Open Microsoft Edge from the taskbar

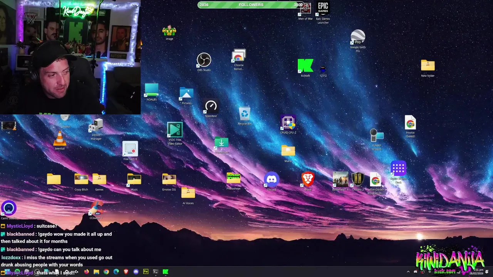pyautogui.click(x=116, y=272)
